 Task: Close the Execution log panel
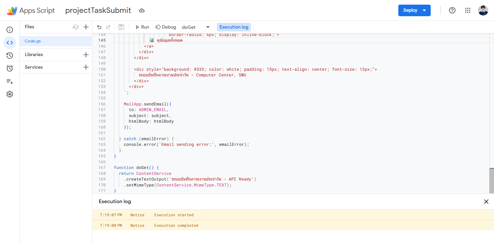[486, 202]
